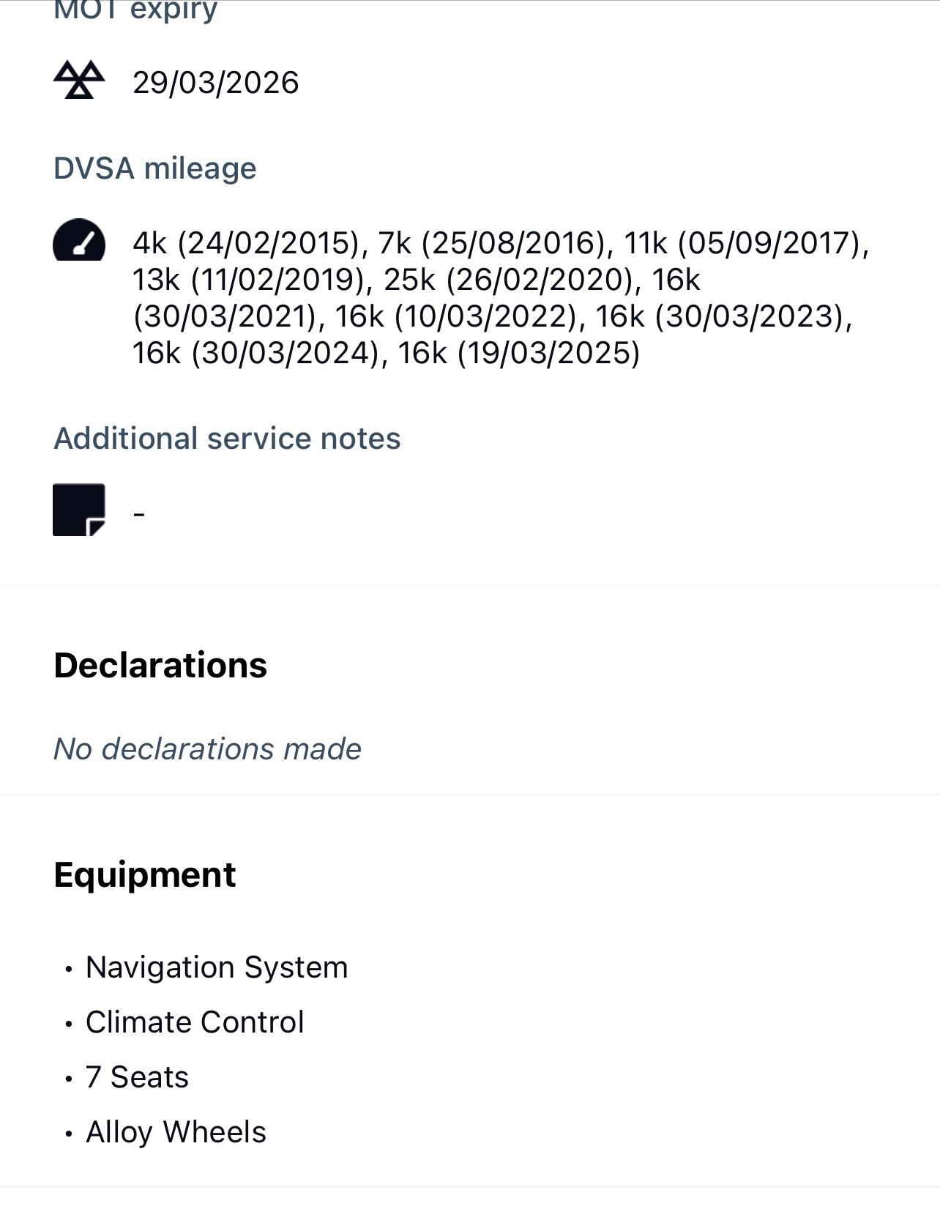Screen dimensions: 940x1220
Task: Click the 7 Seats equipment item
Action: [137, 1077]
